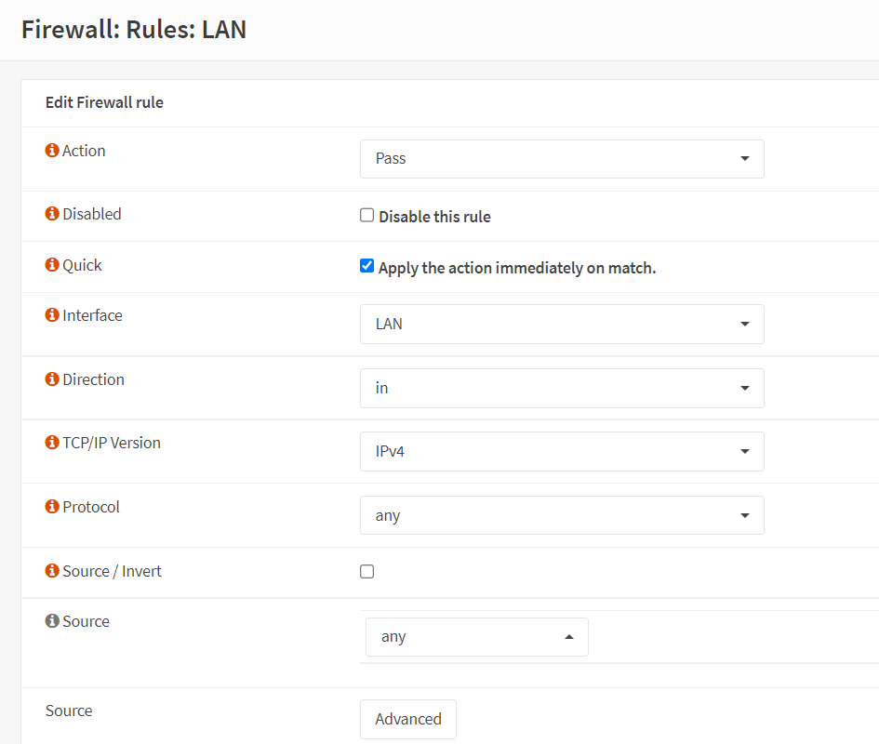Click the info icon next to Action
The image size is (879, 744).
pyautogui.click(x=52, y=151)
